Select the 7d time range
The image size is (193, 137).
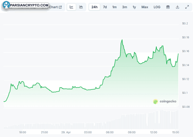pyautogui.click(x=105, y=7)
